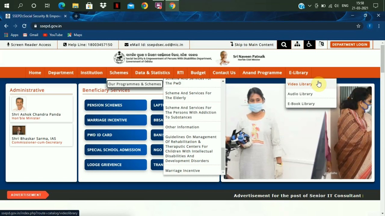
Task: Open the Maps bookmark
Action: (75, 35)
